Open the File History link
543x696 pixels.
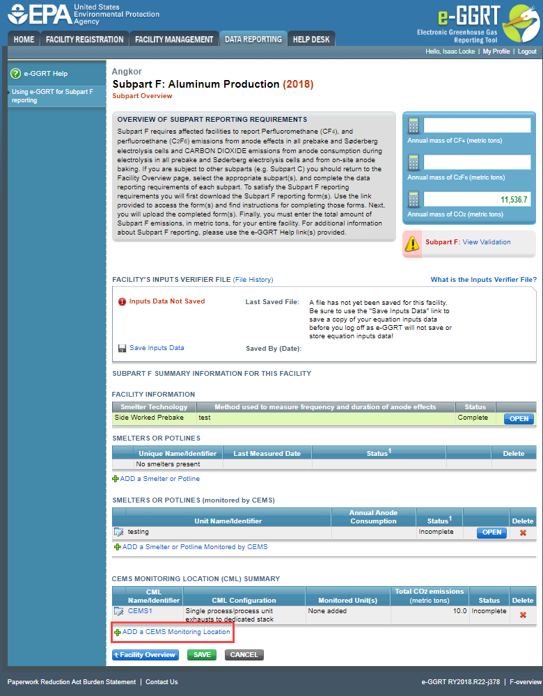coord(253,280)
